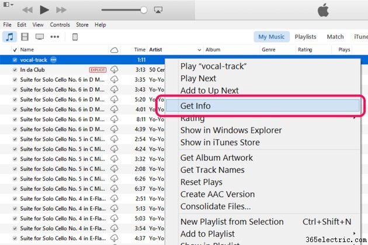Viewport: 368px width, 245px height.
Task: Toggle checkbox for the 4:37 cello track
Action: [x=15, y=238]
